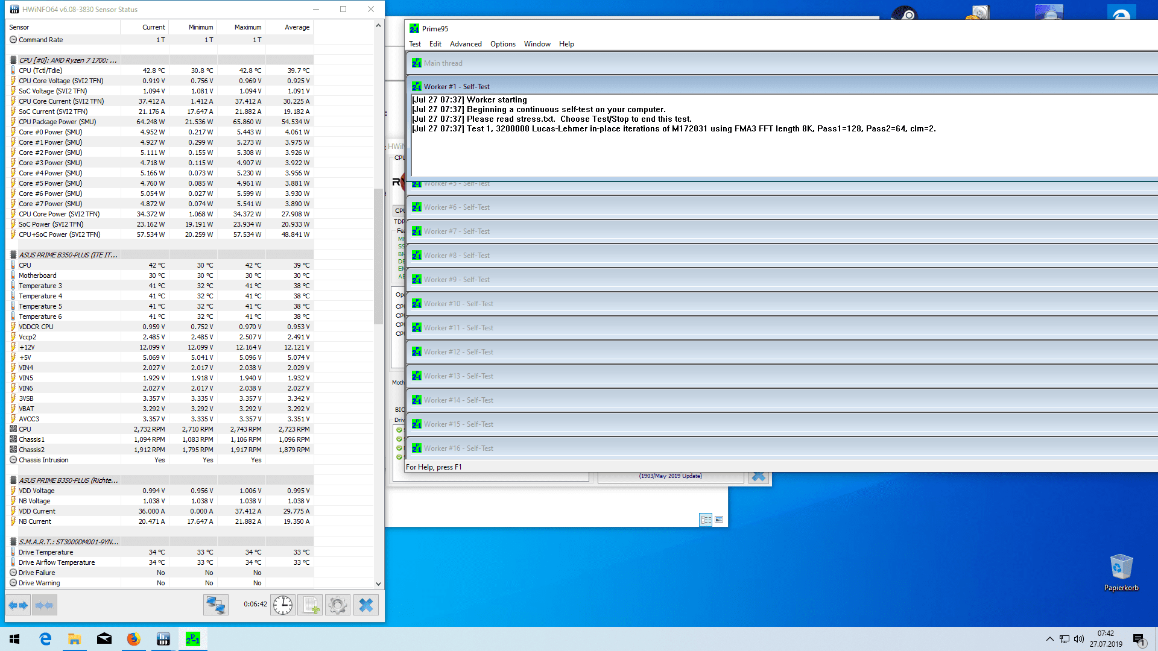Select the Worker #7 - Self-Test window
This screenshot has width=1158, height=651.
(782, 231)
